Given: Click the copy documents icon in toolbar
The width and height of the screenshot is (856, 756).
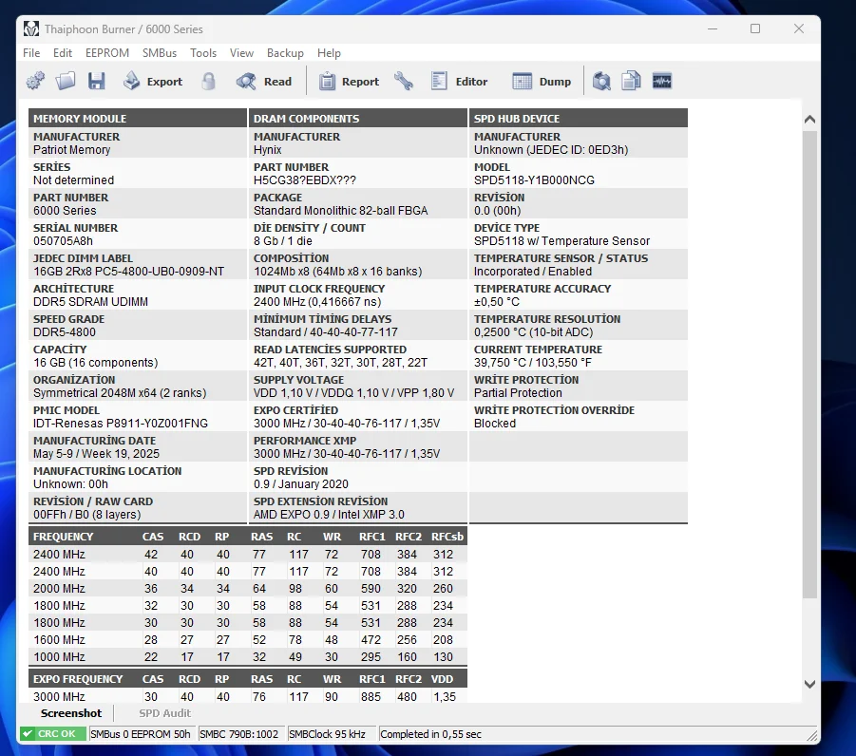Looking at the screenshot, I should (631, 82).
